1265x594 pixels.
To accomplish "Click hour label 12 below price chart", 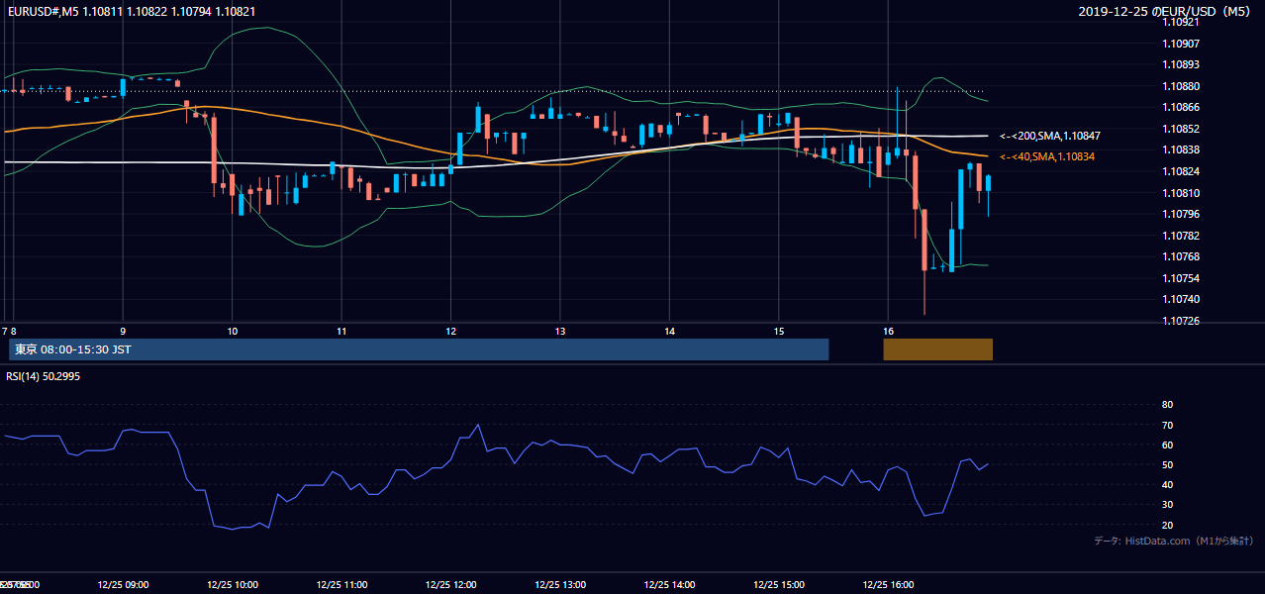I will point(450,331).
